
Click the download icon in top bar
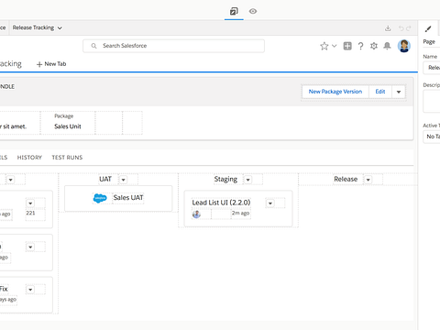388,28
